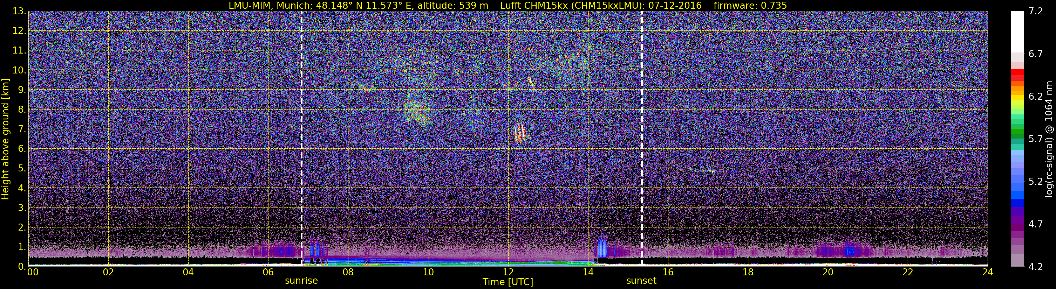The height and width of the screenshot is (289, 1056).
Task: Click the colorbar label 'log(rc-signal) @ 1064 nm'
Action: 1049,139
